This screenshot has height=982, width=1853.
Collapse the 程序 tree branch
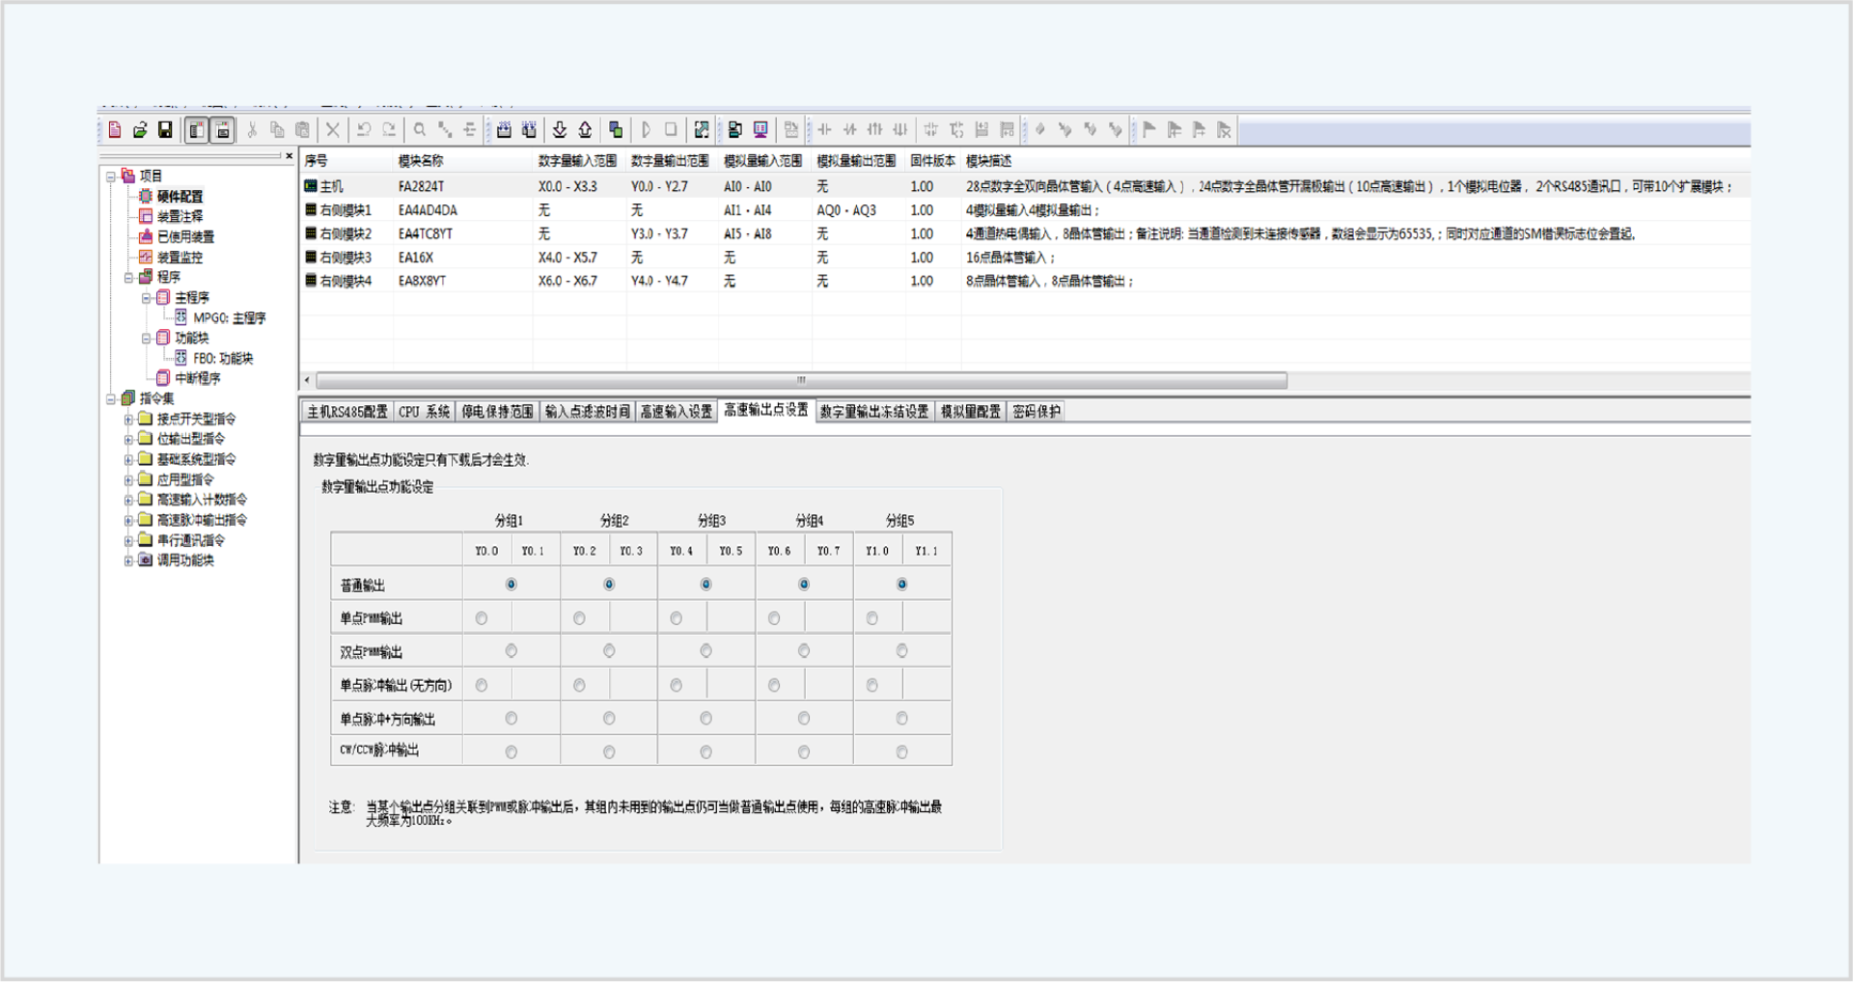coord(129,277)
